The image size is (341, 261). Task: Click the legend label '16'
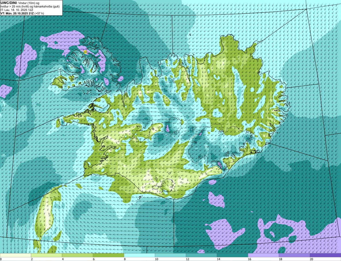[249, 259]
